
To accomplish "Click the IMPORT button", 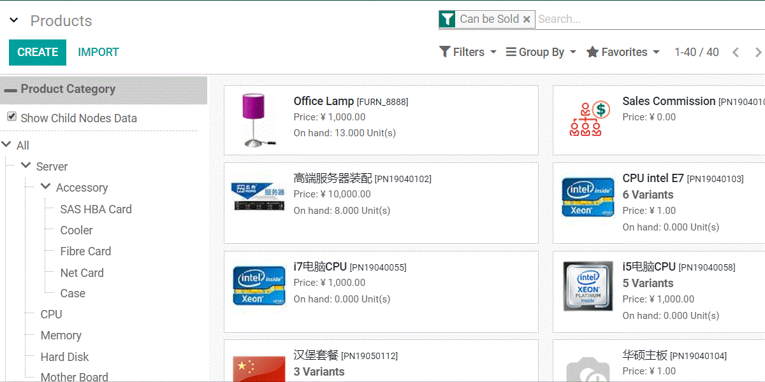I will click(x=98, y=52).
